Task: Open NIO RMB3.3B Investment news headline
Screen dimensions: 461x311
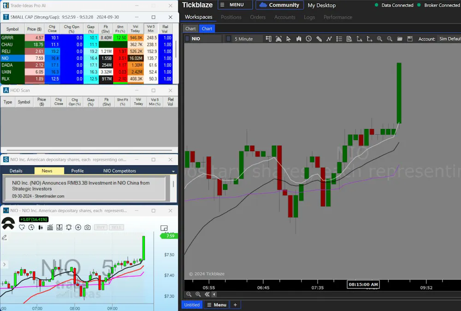Action: click(x=81, y=186)
